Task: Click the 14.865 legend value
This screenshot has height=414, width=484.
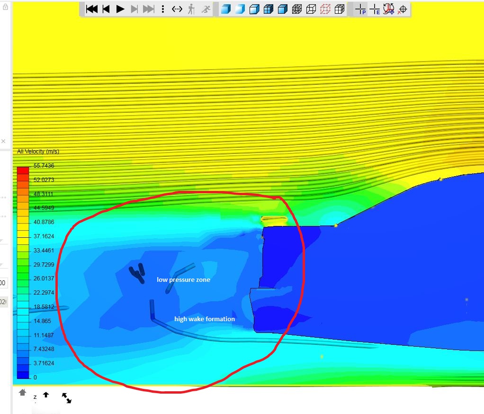Action: click(42, 321)
